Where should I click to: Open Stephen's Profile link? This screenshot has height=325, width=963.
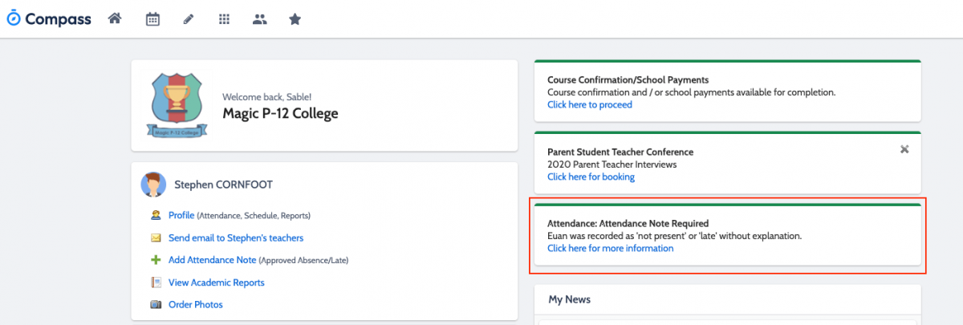[181, 215]
